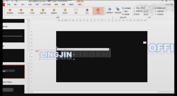This screenshot has height=96, width=177.
Task: Switch to the 加载项 Add-ins tab
Action: click(71, 4)
